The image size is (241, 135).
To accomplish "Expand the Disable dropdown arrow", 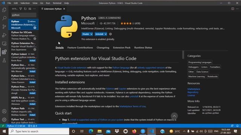I will (x=91, y=34).
